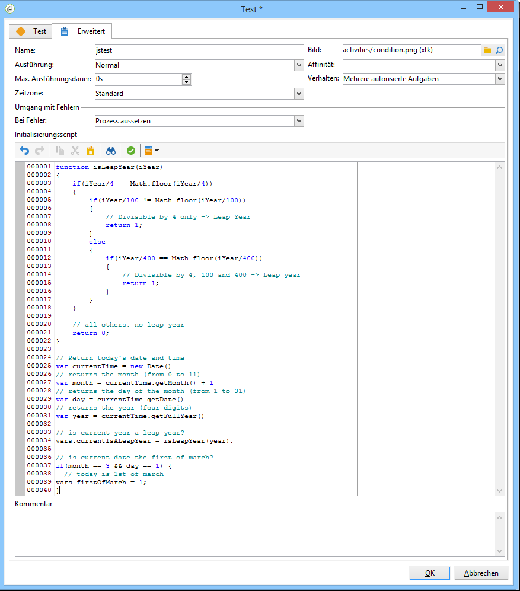520x591 pixels.
Task: Click the redo arrow in script toolbar
Action: coord(40,151)
